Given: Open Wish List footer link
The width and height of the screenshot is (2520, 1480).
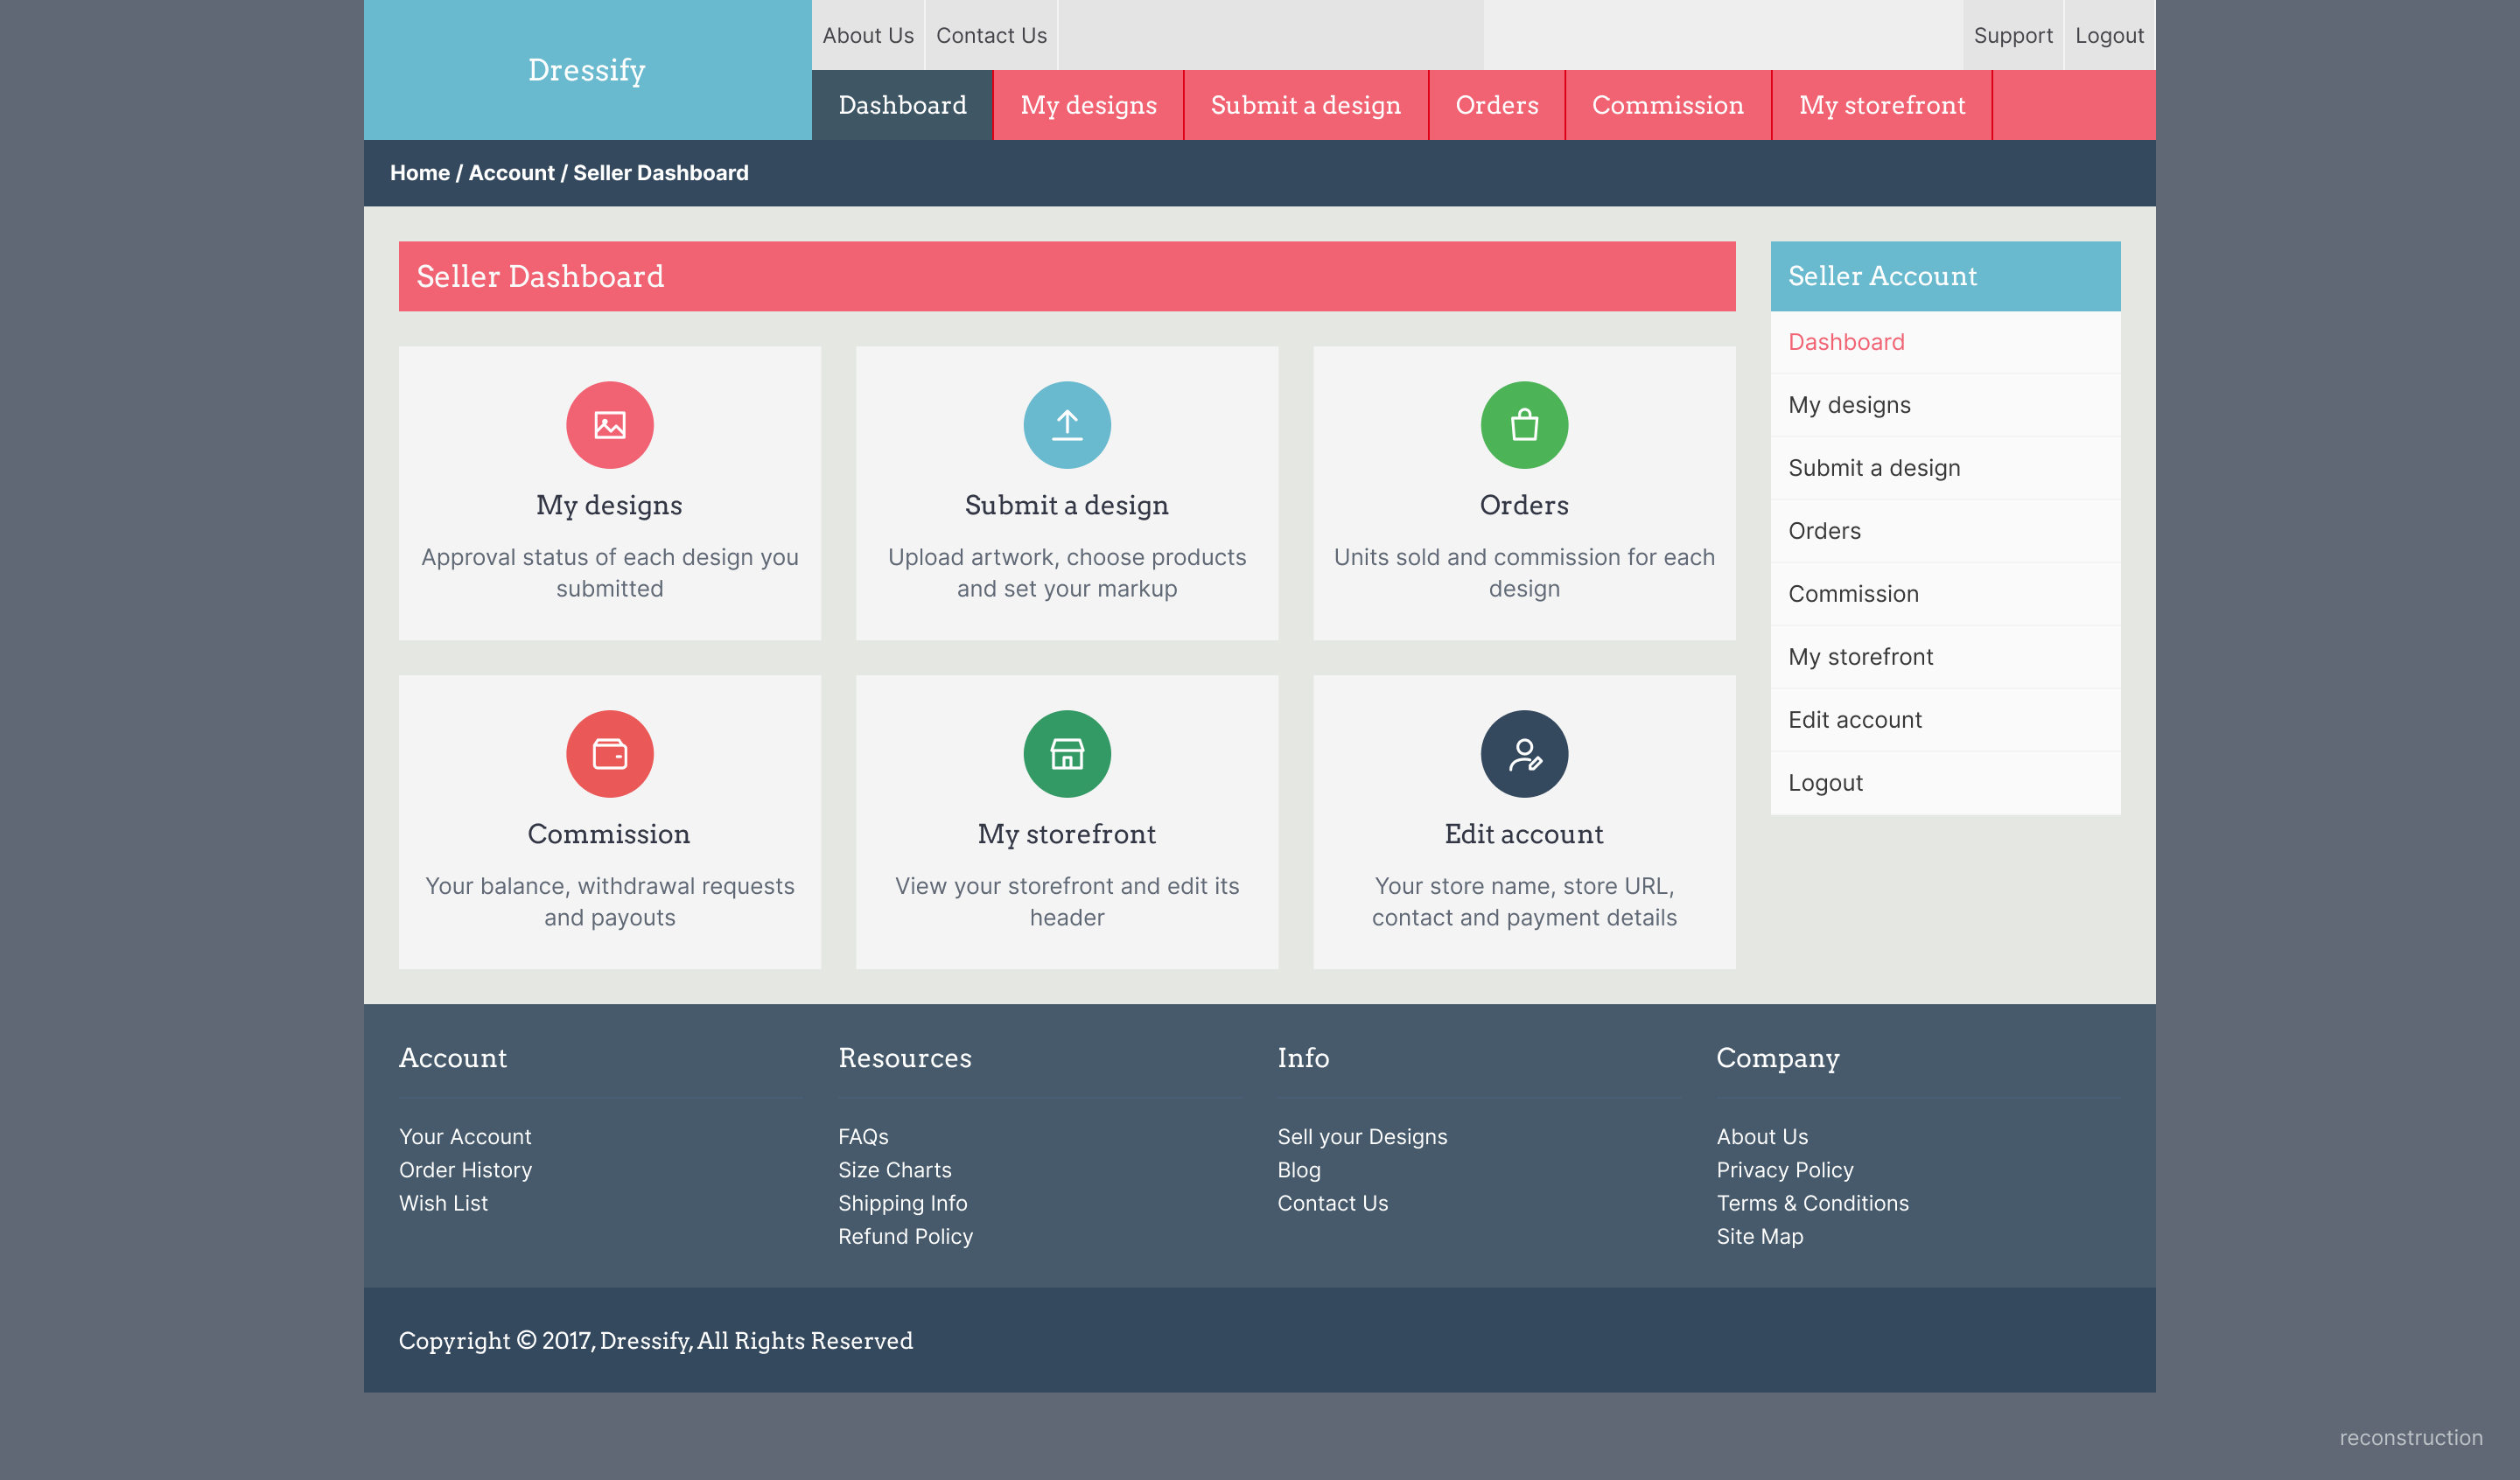Looking at the screenshot, I should [443, 1203].
